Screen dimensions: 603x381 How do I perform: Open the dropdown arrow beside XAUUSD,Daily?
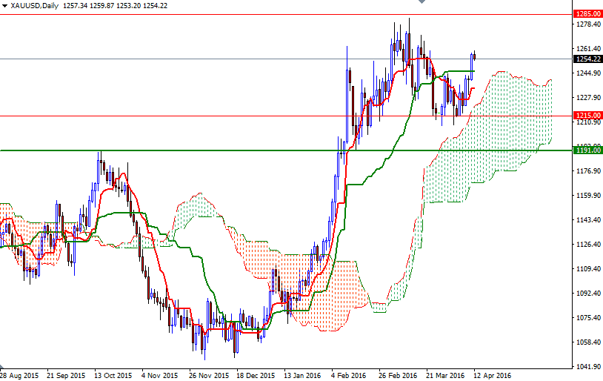tap(4, 6)
